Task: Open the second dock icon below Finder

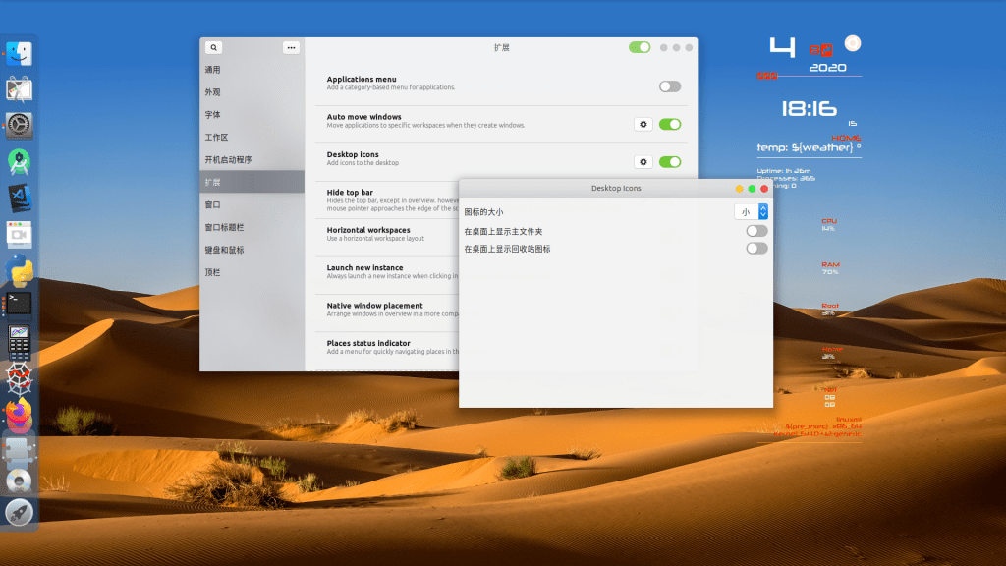Action: click(19, 89)
